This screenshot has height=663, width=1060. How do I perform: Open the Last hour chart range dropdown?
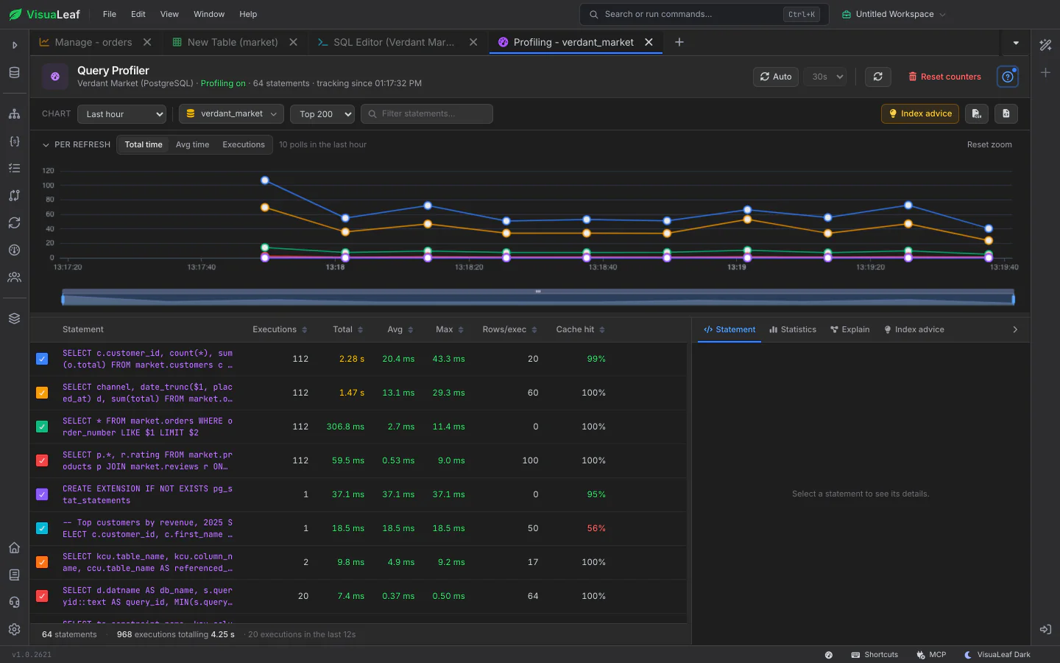point(121,114)
